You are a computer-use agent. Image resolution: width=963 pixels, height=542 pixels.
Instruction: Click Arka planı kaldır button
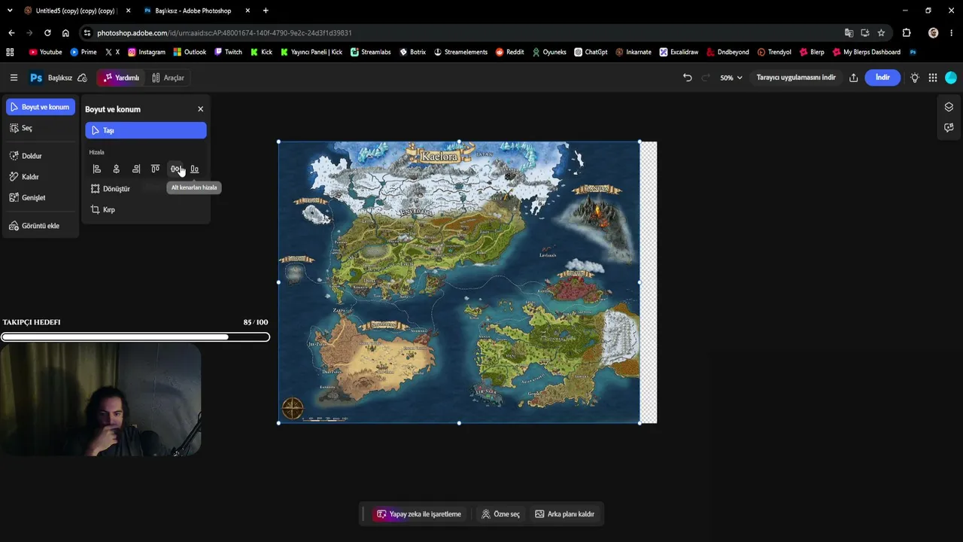pos(564,514)
